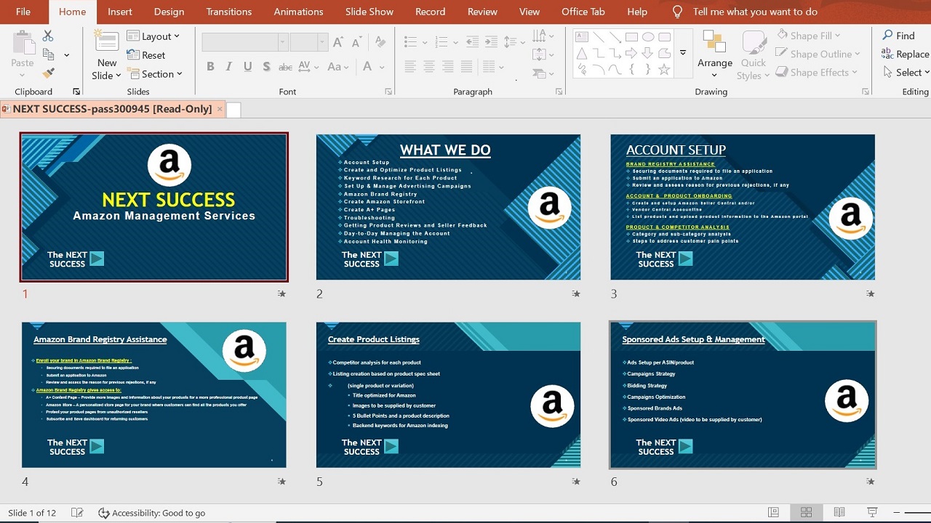Open Accessibility checker in status bar
Screen dimensions: 931x523
pyautogui.click(x=151, y=513)
